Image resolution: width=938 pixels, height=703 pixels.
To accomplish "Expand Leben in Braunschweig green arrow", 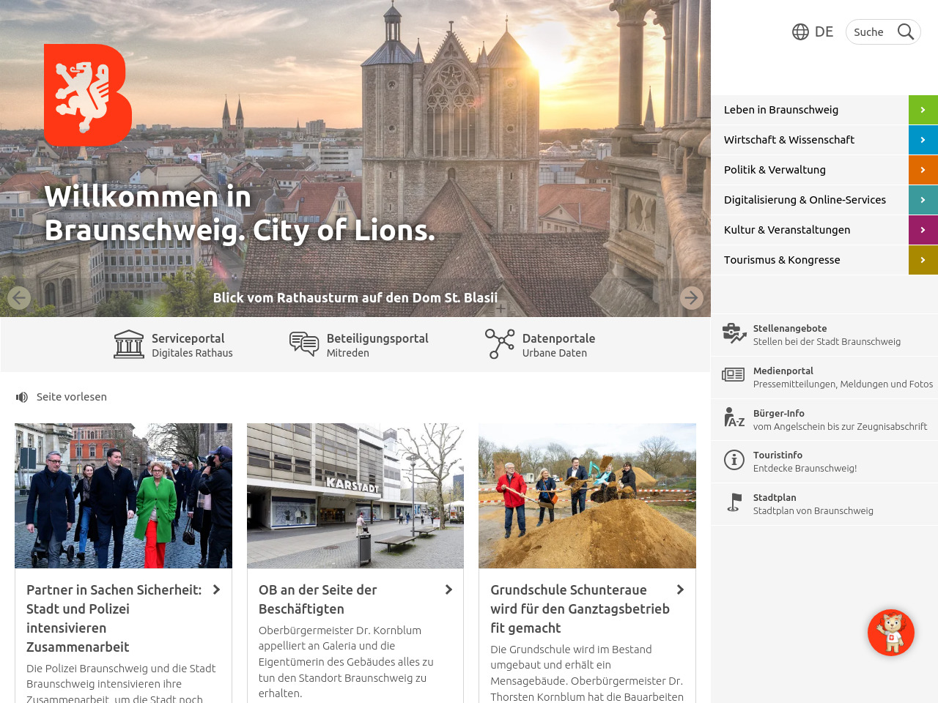I will point(923,110).
